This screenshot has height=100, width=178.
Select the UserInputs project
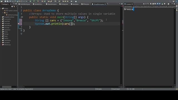point(7,40)
